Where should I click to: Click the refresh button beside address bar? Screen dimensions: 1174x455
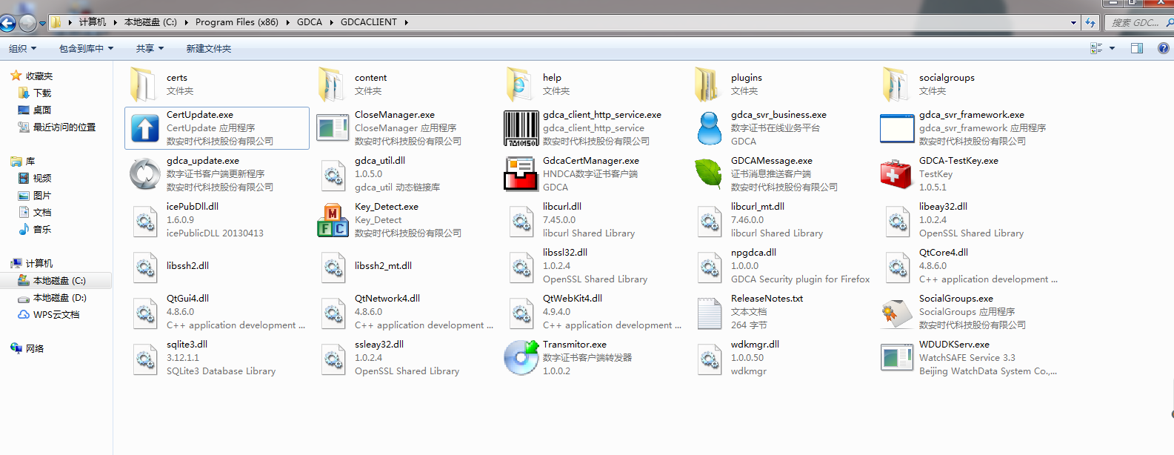point(1090,22)
